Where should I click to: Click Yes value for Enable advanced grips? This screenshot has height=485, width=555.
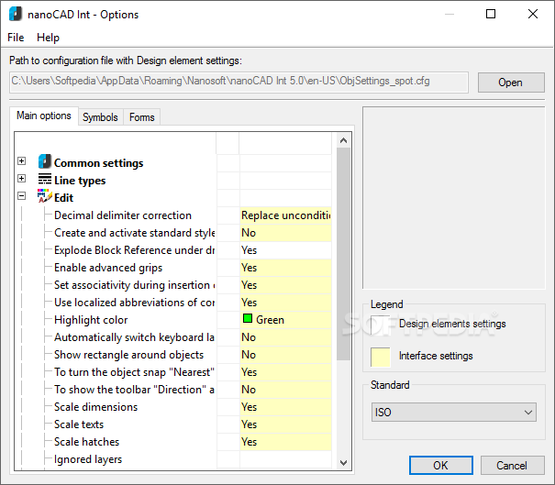[285, 268]
